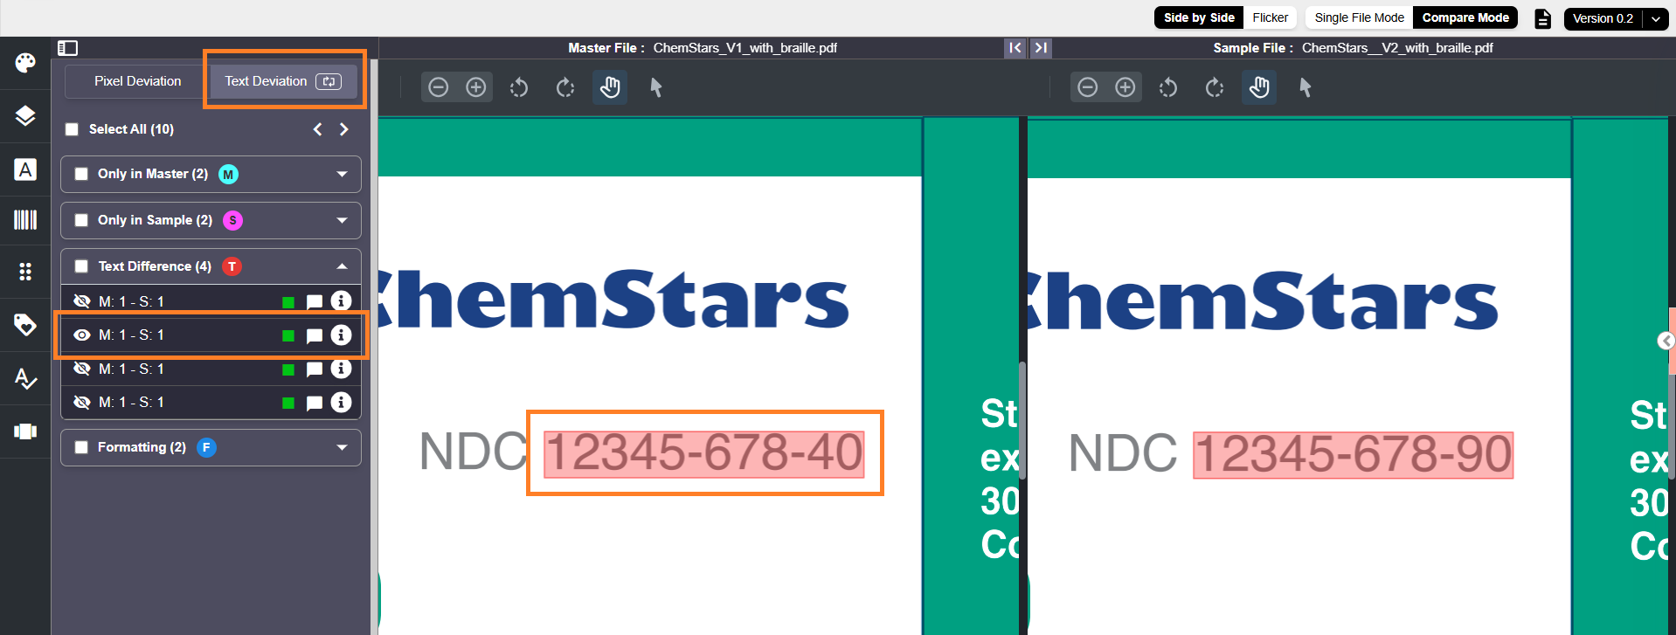Screen dimensions: 1676x635
Task: Select Side by Side view
Action: [x=1199, y=17]
